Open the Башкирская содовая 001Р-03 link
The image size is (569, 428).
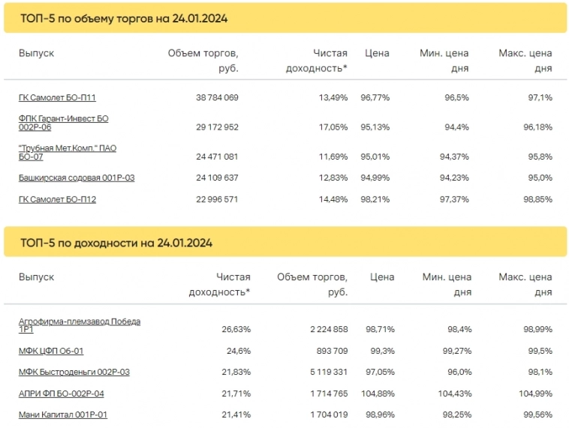tap(76, 178)
